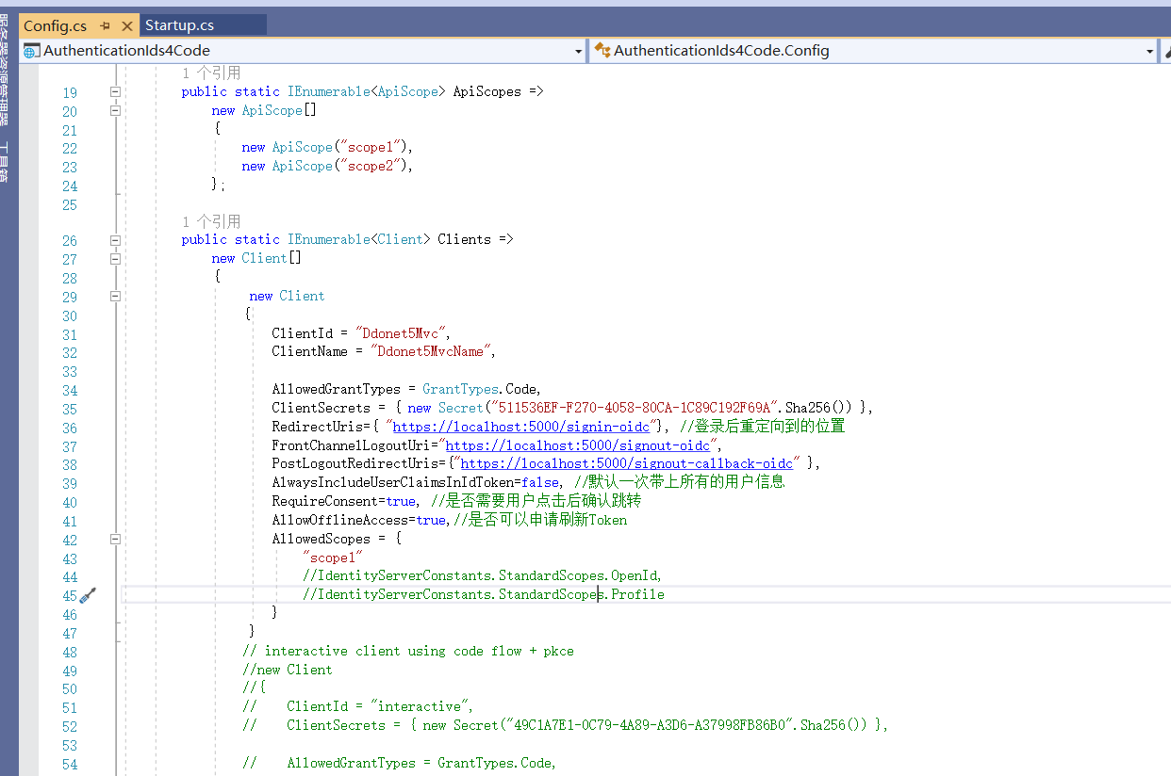Click the 登录后重定向到的位置 comment
1171x776 pixels.
click(x=763, y=427)
